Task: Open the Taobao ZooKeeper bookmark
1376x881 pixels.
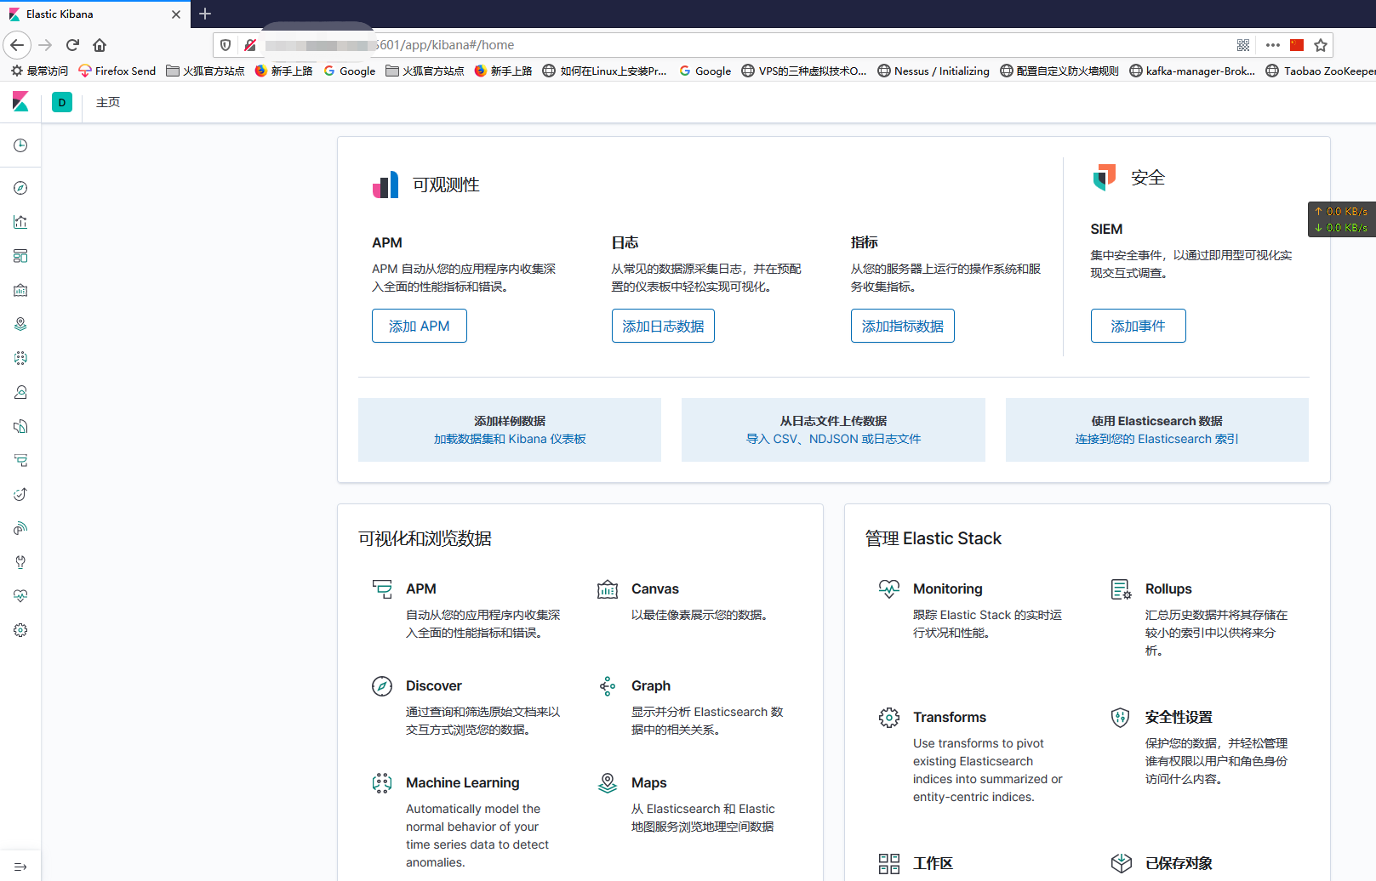Action: (1321, 71)
